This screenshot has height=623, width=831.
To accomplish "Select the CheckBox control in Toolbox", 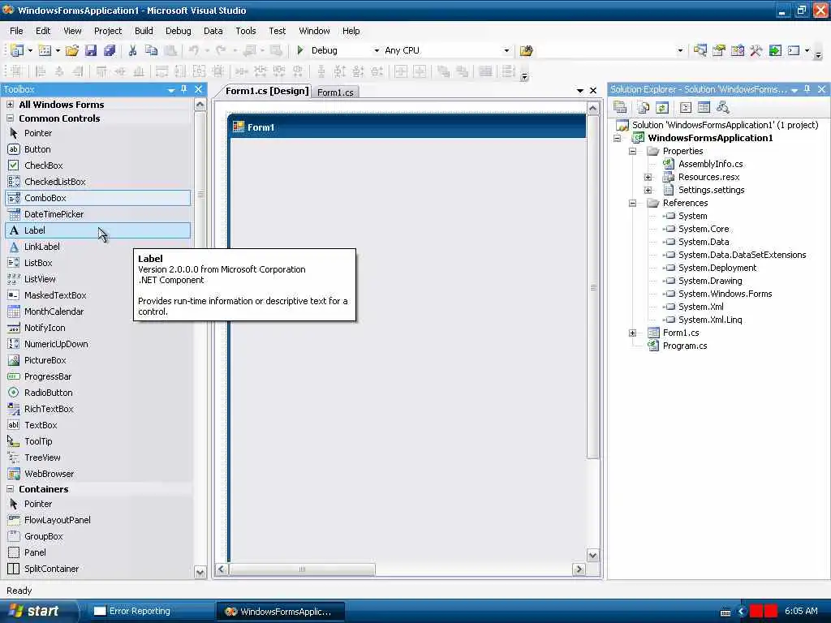I will [x=97, y=165].
